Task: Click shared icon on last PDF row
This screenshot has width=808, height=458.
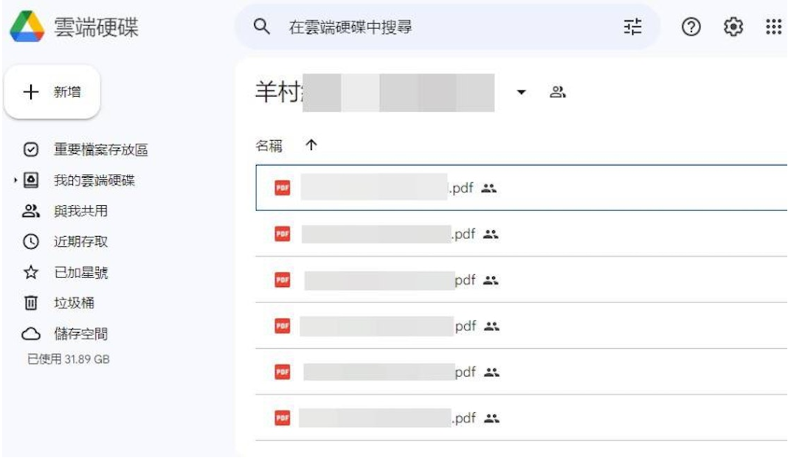Action: click(x=491, y=418)
